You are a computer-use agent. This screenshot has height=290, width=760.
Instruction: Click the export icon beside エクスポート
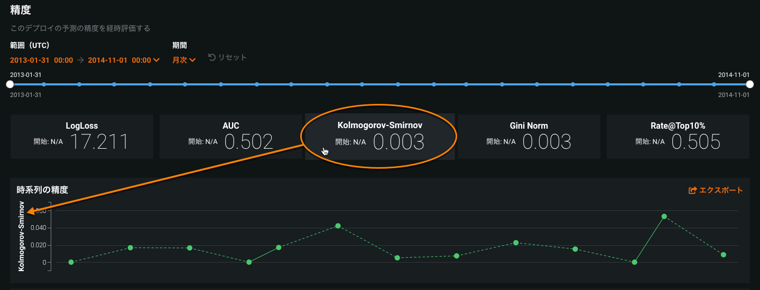click(692, 190)
